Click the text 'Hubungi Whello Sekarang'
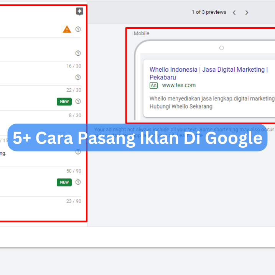 pyautogui.click(x=181, y=107)
